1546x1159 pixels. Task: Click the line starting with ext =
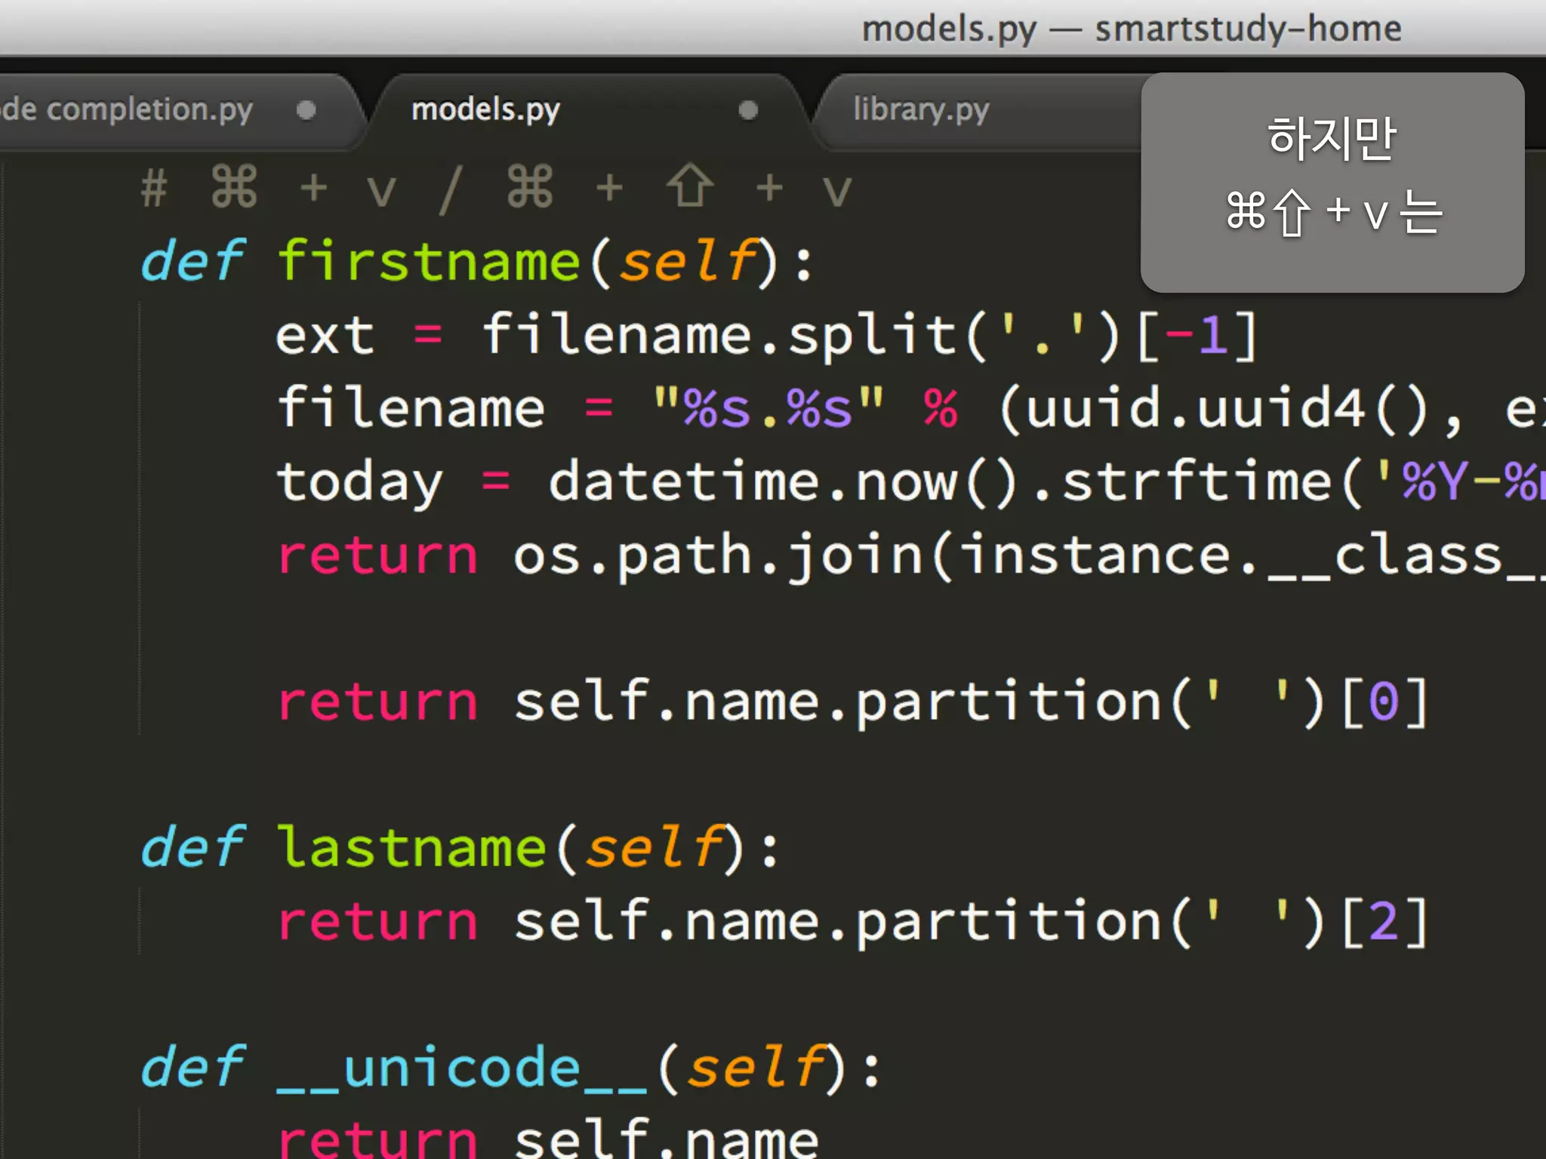[767, 334]
